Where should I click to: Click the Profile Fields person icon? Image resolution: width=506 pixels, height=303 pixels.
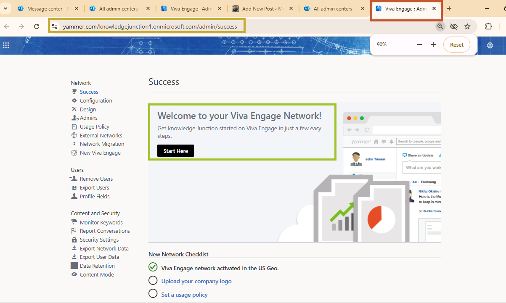(x=74, y=196)
